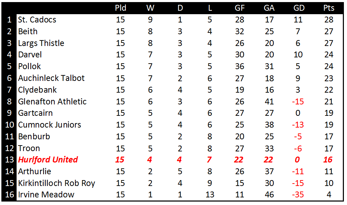The height and width of the screenshot is (205, 347).
Task: Select the GA column header
Action: pyautogui.click(x=269, y=8)
